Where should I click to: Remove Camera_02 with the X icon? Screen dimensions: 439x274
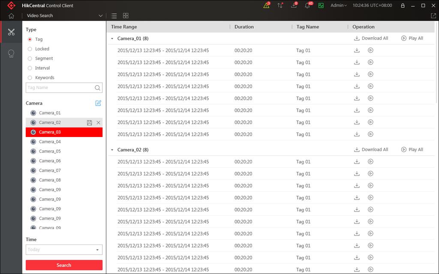(98, 122)
